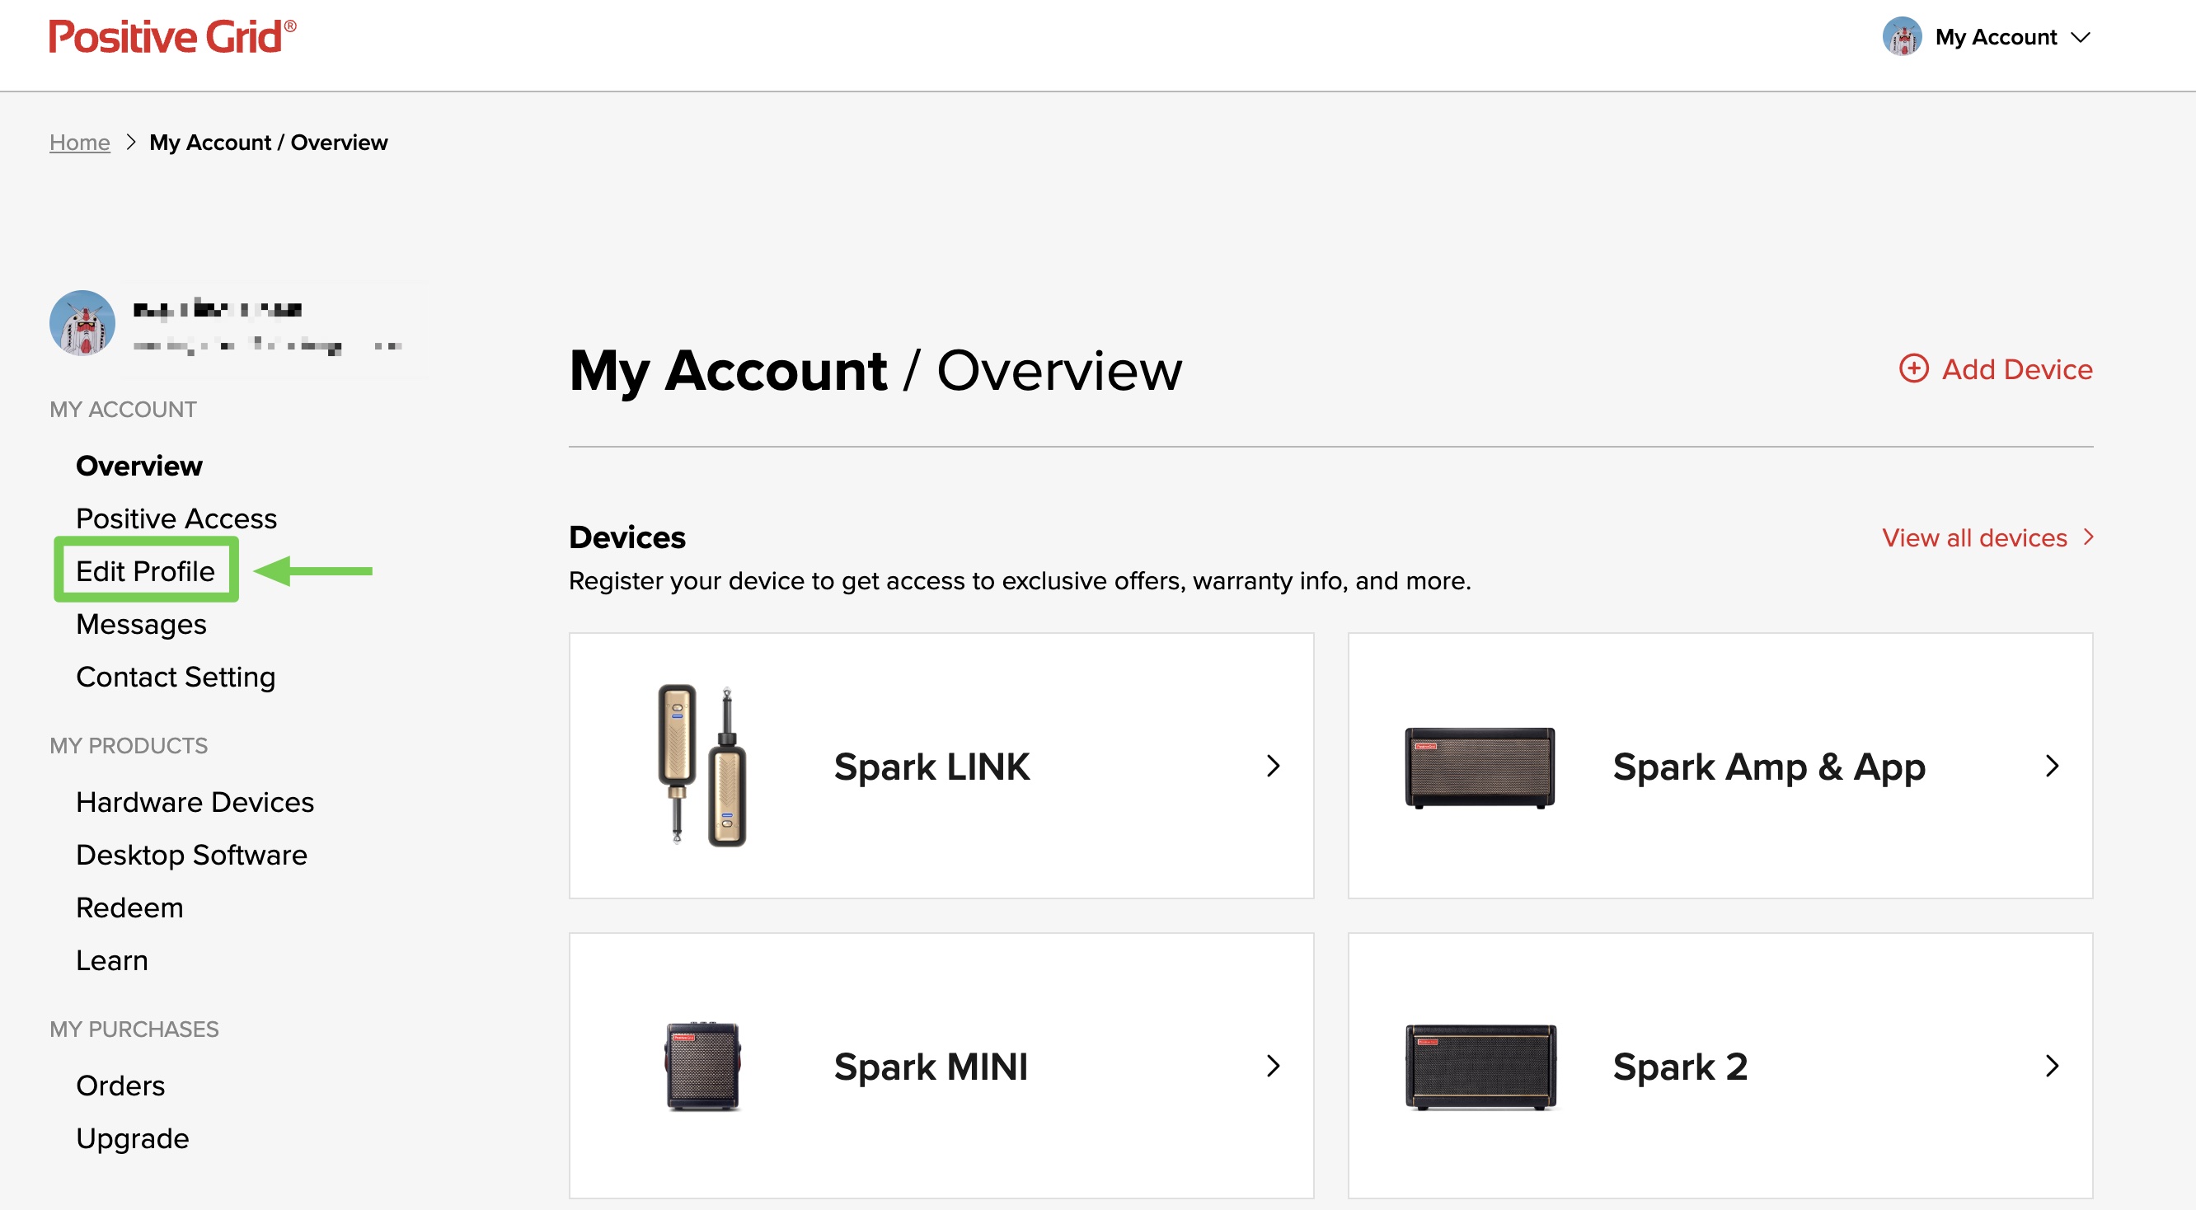Open Messages in the sidebar
The height and width of the screenshot is (1210, 2196).
(142, 625)
